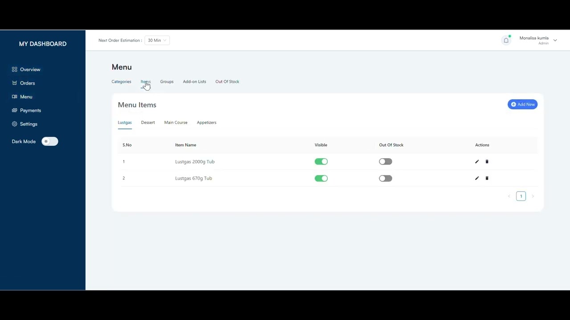Open the Categories tab

pyautogui.click(x=121, y=82)
